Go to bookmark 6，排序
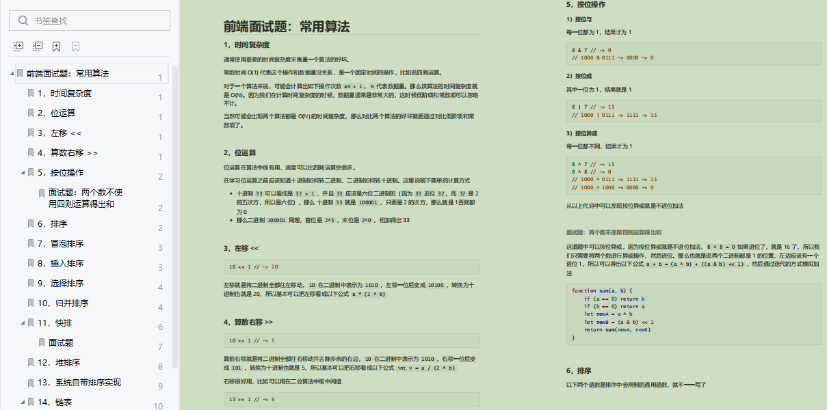The height and width of the screenshot is (410, 827). tap(52, 224)
